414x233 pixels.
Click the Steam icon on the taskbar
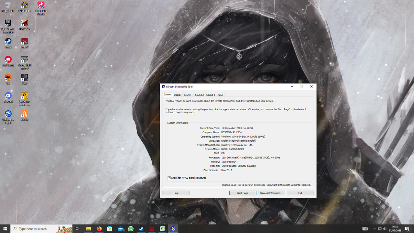141,229
